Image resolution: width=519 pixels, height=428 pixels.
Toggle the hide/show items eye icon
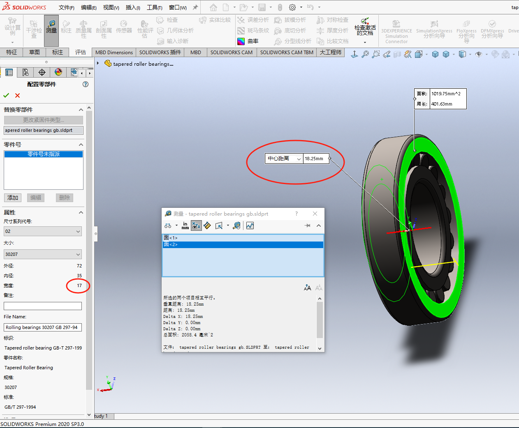click(x=478, y=54)
